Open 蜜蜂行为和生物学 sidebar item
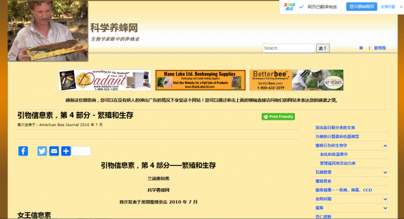This screenshot has width=404, height=219. click(x=331, y=146)
